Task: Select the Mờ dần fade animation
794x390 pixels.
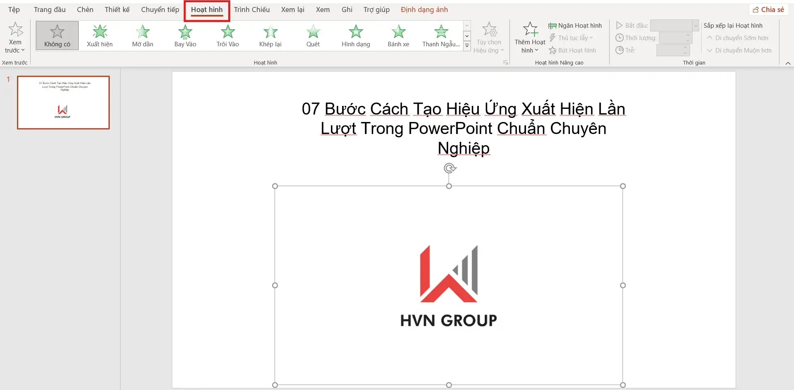Action: pyautogui.click(x=142, y=36)
